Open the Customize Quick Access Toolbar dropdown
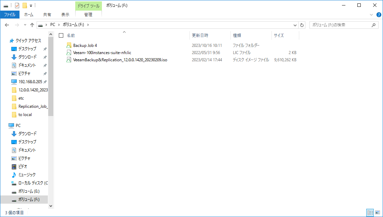383x217 pixels. [x=31, y=5]
